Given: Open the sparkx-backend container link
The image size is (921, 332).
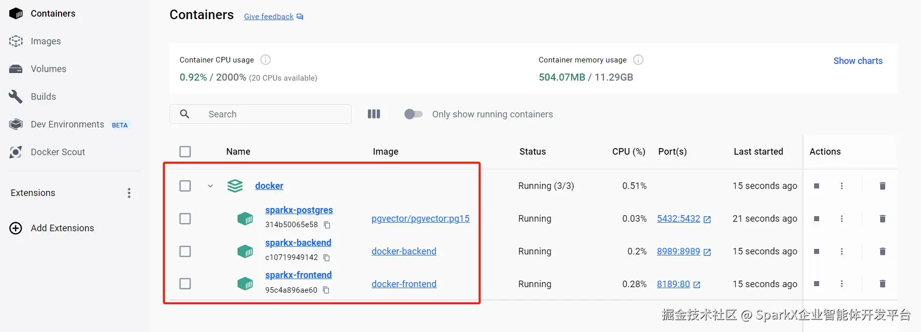Looking at the screenshot, I should (298, 243).
